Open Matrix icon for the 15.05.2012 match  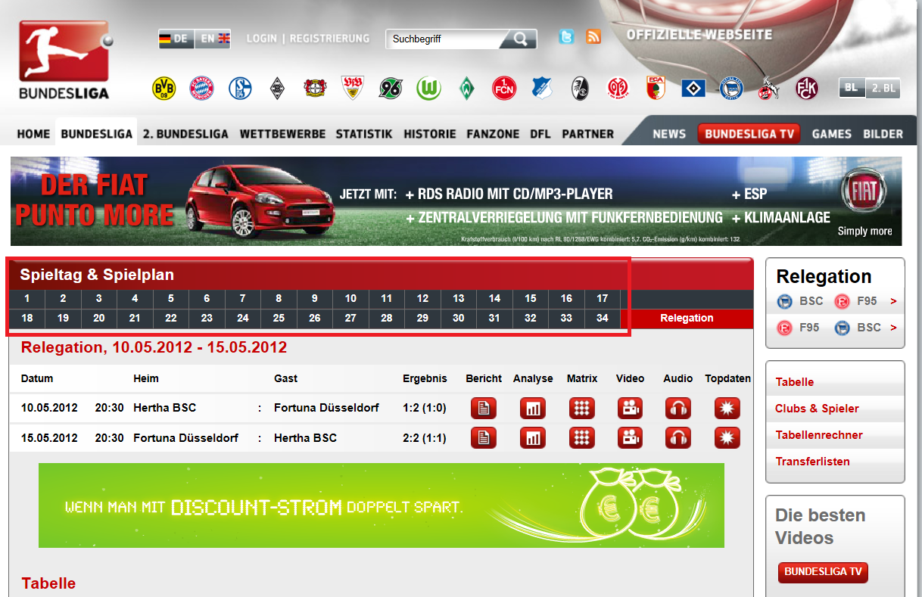point(581,438)
